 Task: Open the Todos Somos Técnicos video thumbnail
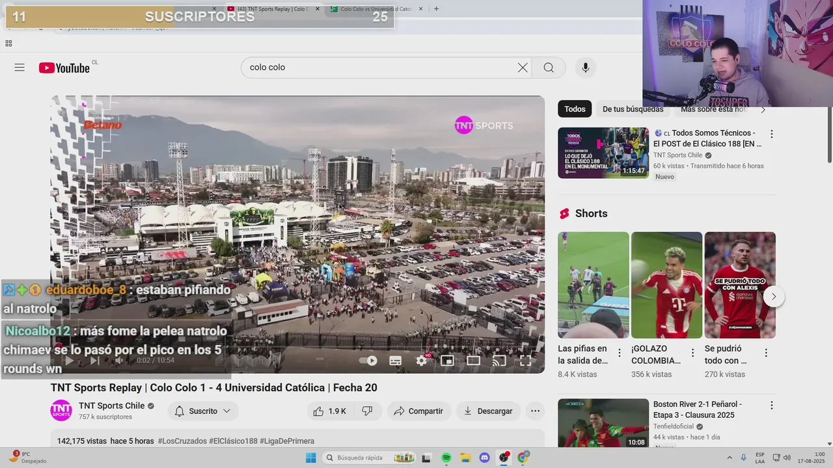(603, 153)
